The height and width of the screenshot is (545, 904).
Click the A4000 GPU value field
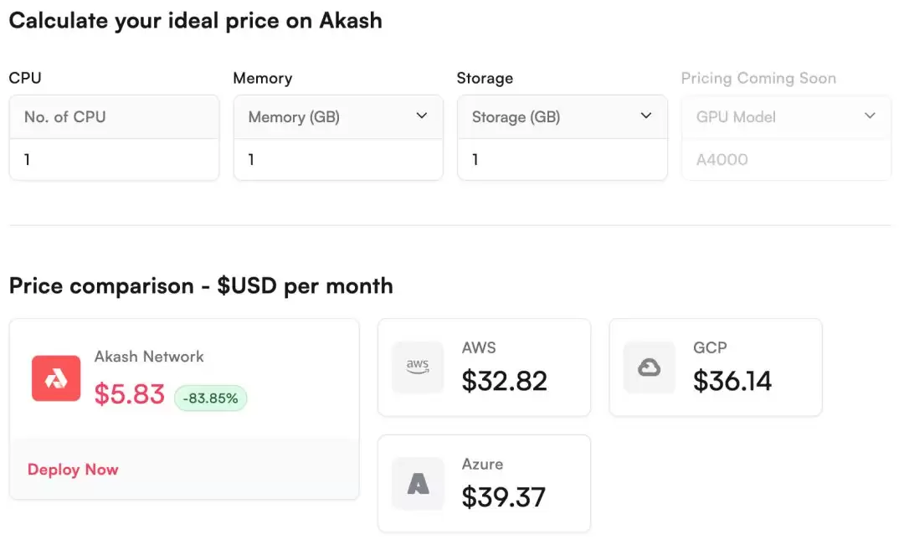pyautogui.click(x=785, y=159)
